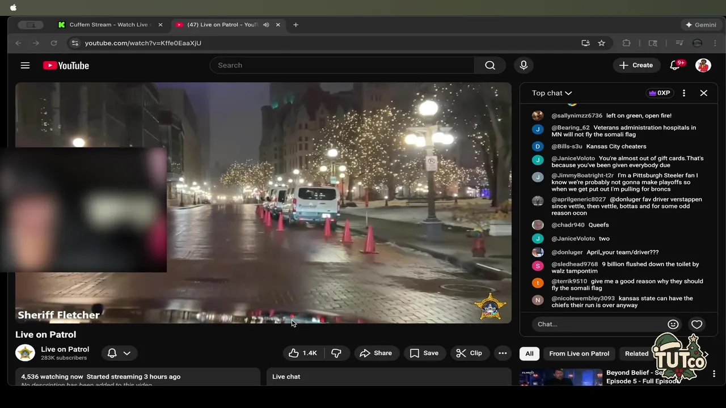The height and width of the screenshot is (408, 726).
Task: Save the video to a playlist
Action: 424,353
